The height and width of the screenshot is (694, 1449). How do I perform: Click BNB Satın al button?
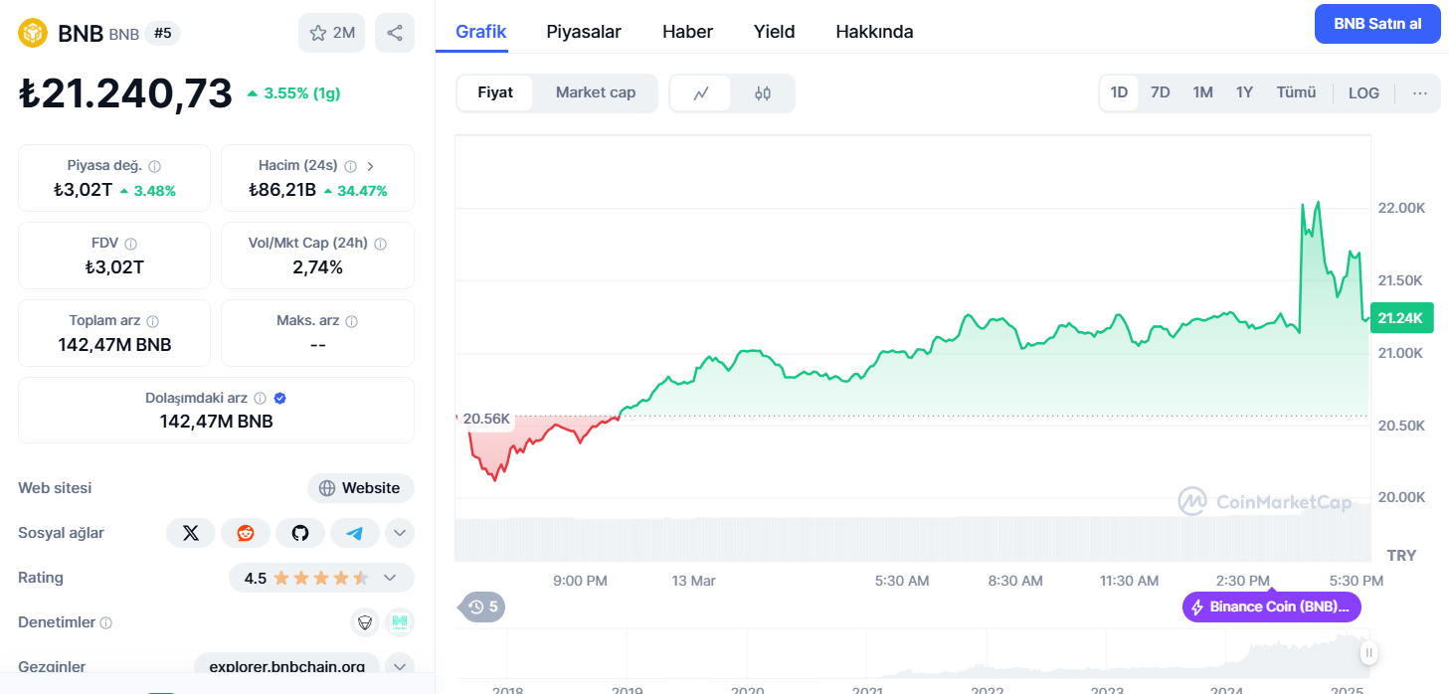[1377, 24]
